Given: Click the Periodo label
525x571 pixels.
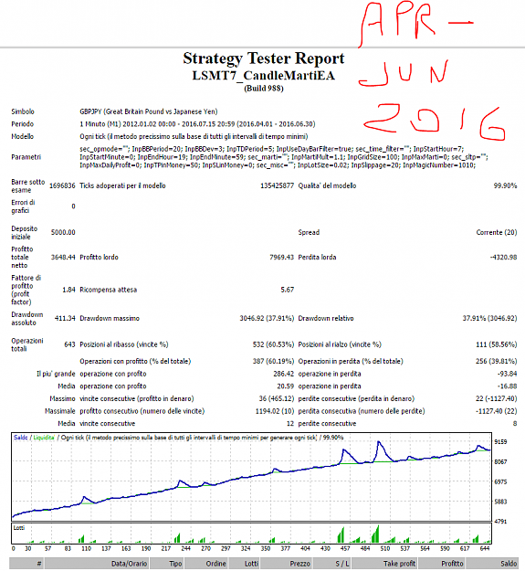Looking at the screenshot, I should [x=22, y=124].
